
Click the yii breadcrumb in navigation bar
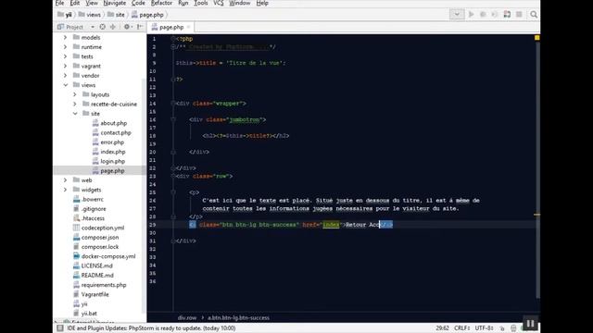tap(65, 15)
